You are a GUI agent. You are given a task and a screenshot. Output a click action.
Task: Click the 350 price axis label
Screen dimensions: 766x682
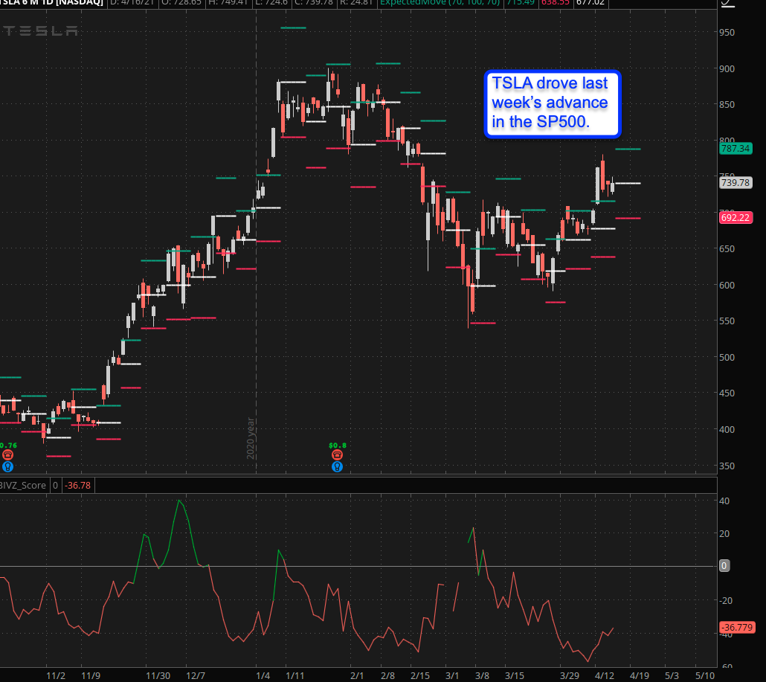click(727, 466)
